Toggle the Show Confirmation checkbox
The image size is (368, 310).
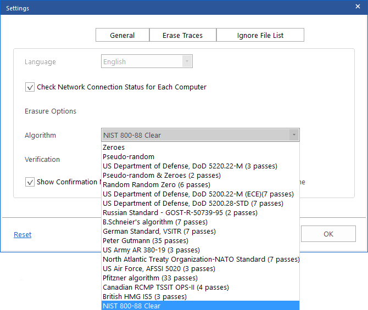(x=30, y=182)
